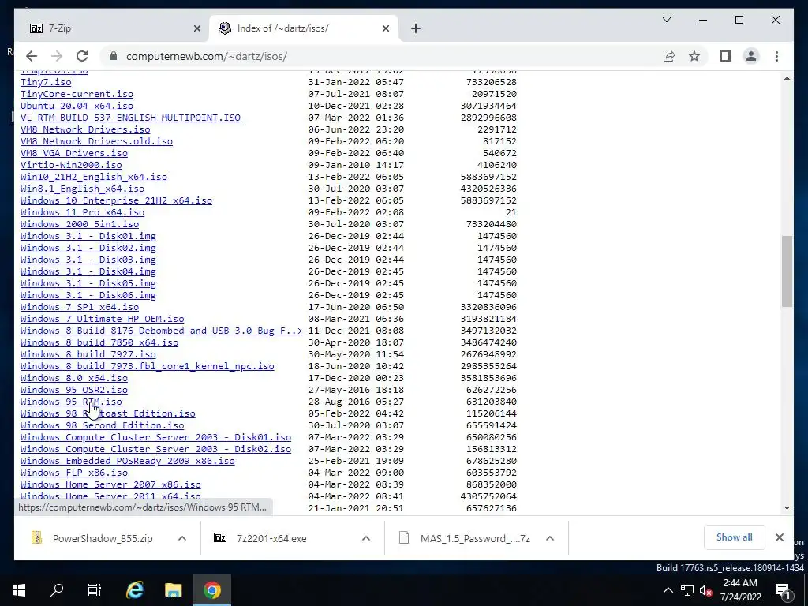Share this page via share icon

coord(669,56)
